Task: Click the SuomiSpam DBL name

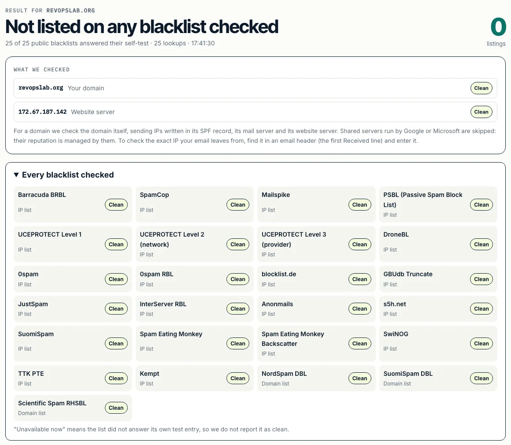Action: (x=408, y=374)
